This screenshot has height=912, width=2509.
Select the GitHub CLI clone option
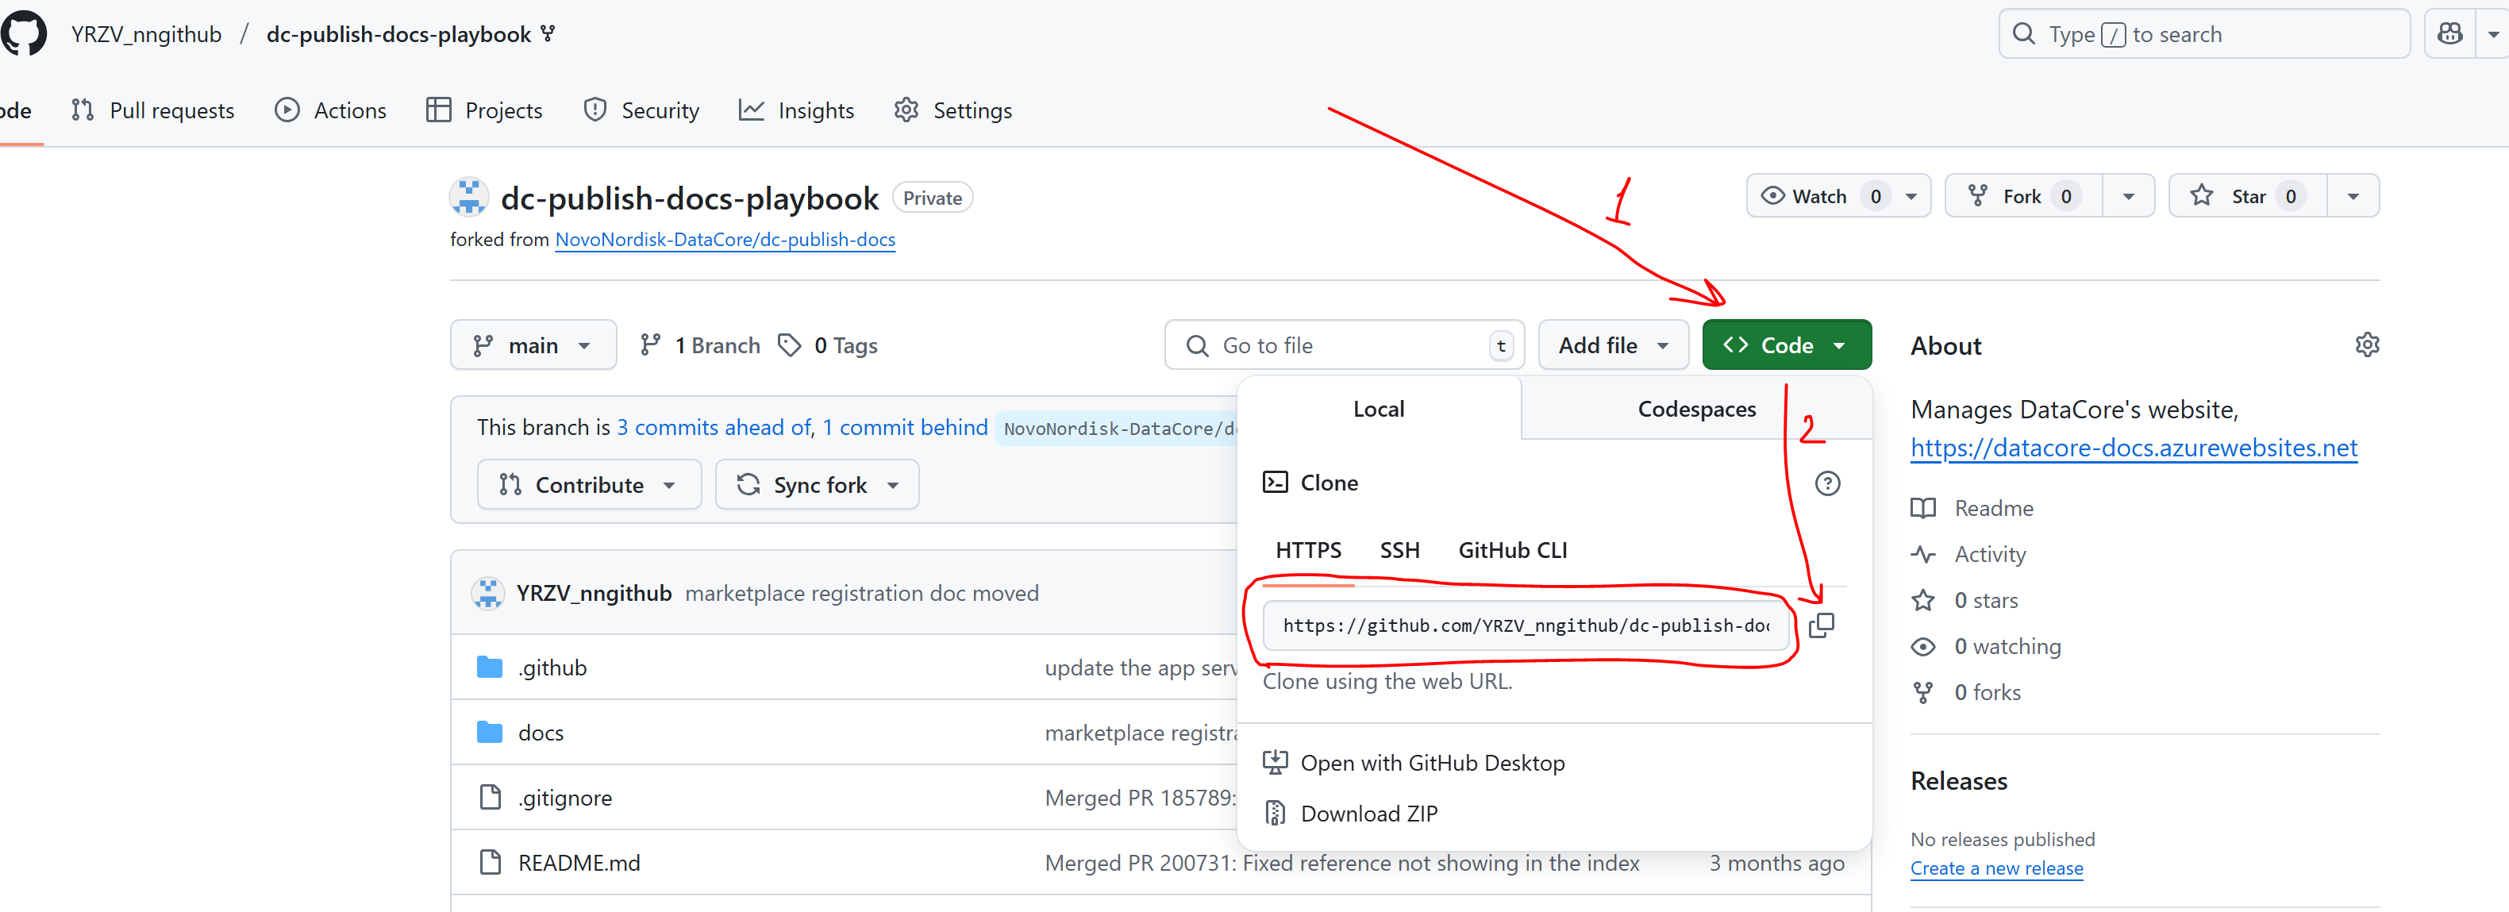pyautogui.click(x=1513, y=551)
